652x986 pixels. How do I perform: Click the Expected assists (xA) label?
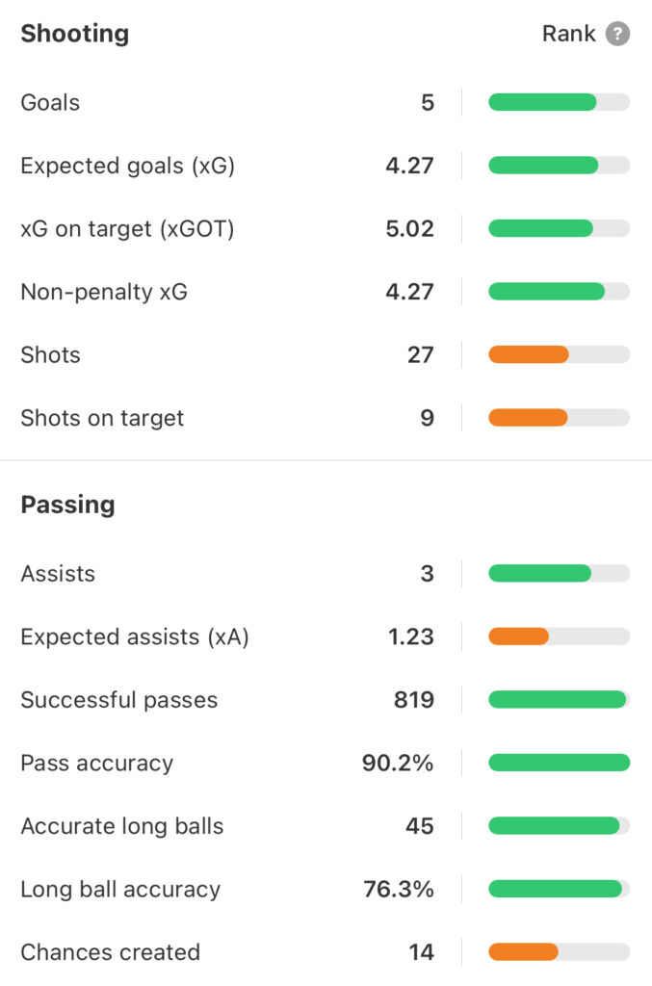coord(135,637)
